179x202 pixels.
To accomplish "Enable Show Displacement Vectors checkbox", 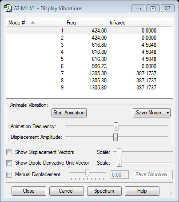I will click(x=9, y=152).
